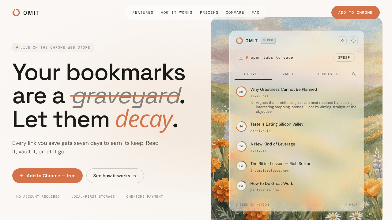Click the 8h decay ring timer

241,92
